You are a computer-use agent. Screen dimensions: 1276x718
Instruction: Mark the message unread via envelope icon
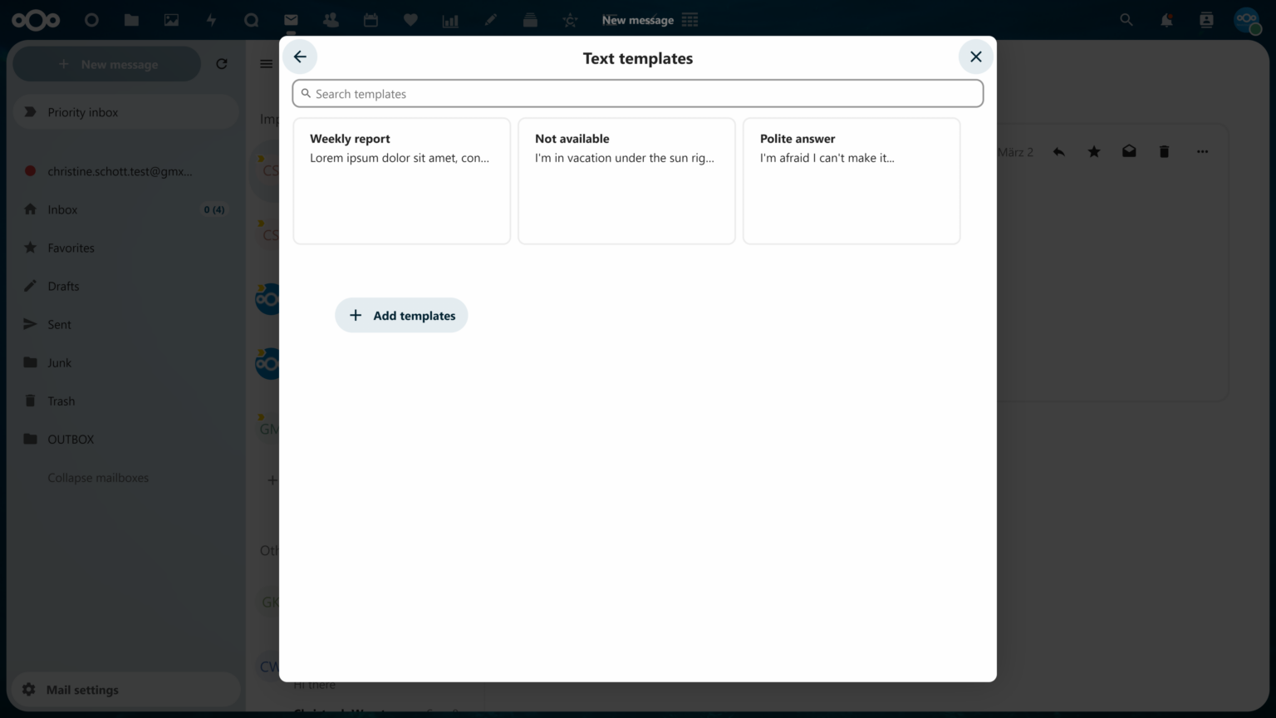1128,151
